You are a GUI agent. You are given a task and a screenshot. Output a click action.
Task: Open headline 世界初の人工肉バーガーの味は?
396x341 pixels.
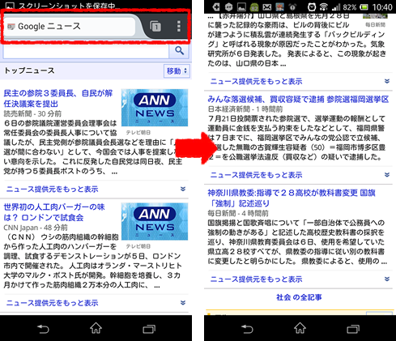tap(54, 212)
